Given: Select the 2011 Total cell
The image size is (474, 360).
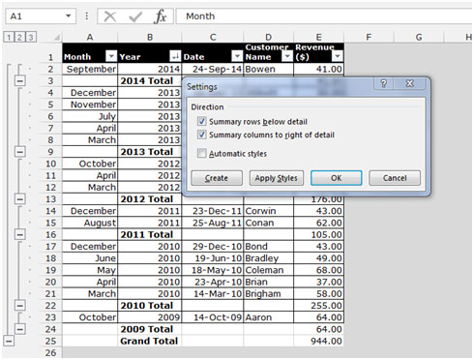Looking at the screenshot, I should (150, 234).
